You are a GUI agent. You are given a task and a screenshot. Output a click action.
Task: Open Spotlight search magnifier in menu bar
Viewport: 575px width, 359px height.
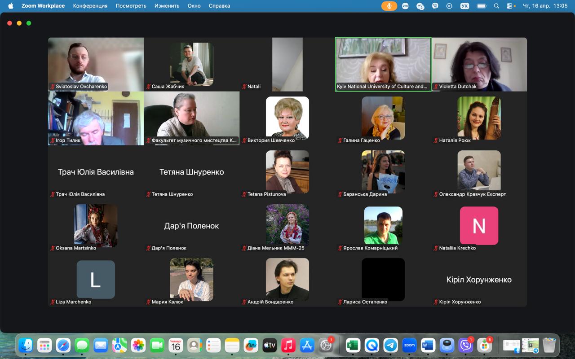pos(496,6)
